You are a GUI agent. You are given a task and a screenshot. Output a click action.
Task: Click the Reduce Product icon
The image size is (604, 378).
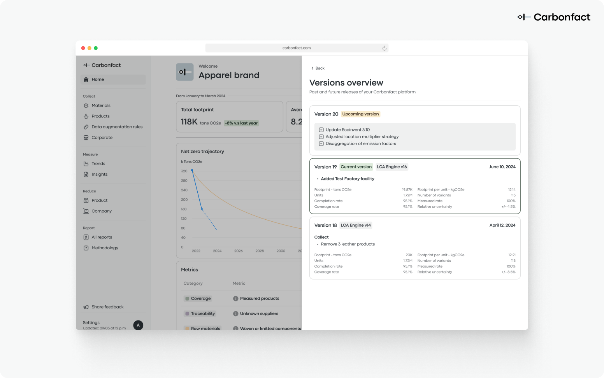(x=86, y=200)
